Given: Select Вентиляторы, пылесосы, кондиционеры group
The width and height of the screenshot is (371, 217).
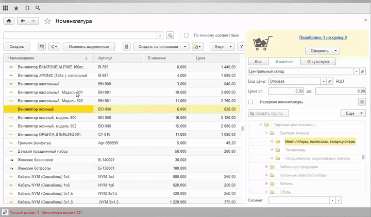Looking at the screenshot, I should (320, 141).
